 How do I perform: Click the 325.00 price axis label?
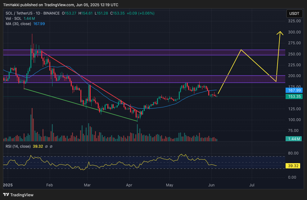295,21
